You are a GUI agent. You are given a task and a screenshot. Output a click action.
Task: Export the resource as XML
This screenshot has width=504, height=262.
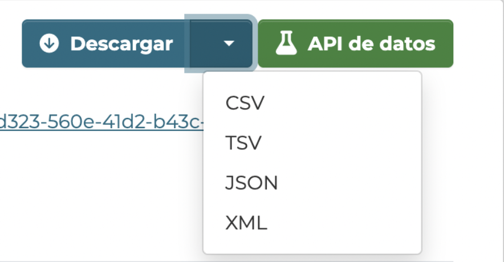[x=246, y=223]
